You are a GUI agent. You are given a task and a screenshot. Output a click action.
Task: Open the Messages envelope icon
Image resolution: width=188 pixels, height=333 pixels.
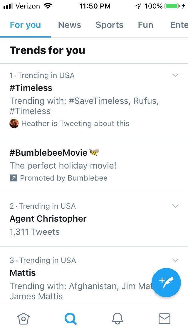[164, 319]
